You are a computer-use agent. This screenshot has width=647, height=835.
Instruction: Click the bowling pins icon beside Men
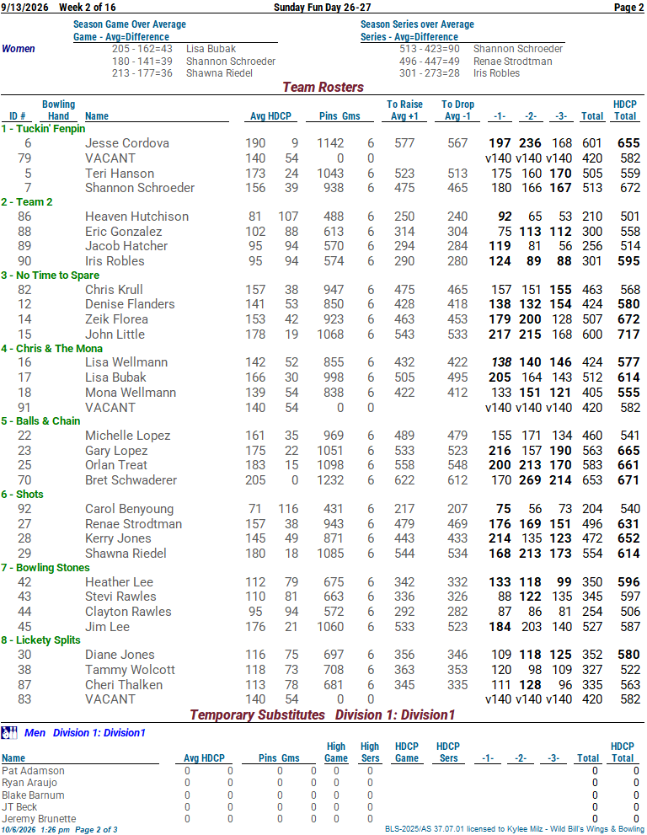coord(9,733)
